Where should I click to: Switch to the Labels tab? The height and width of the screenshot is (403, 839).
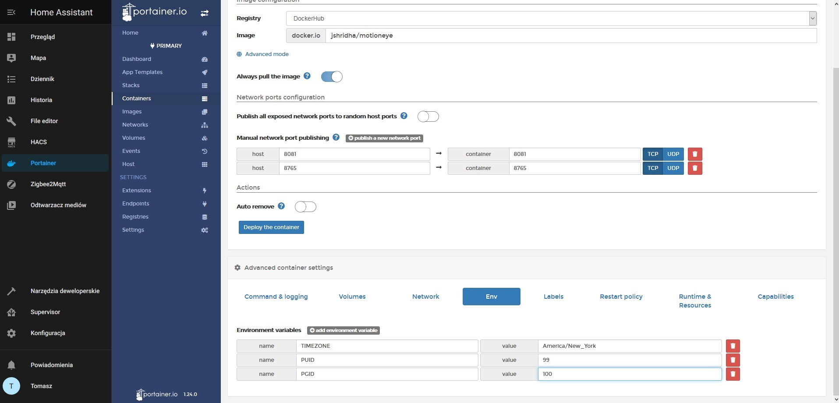pos(553,297)
